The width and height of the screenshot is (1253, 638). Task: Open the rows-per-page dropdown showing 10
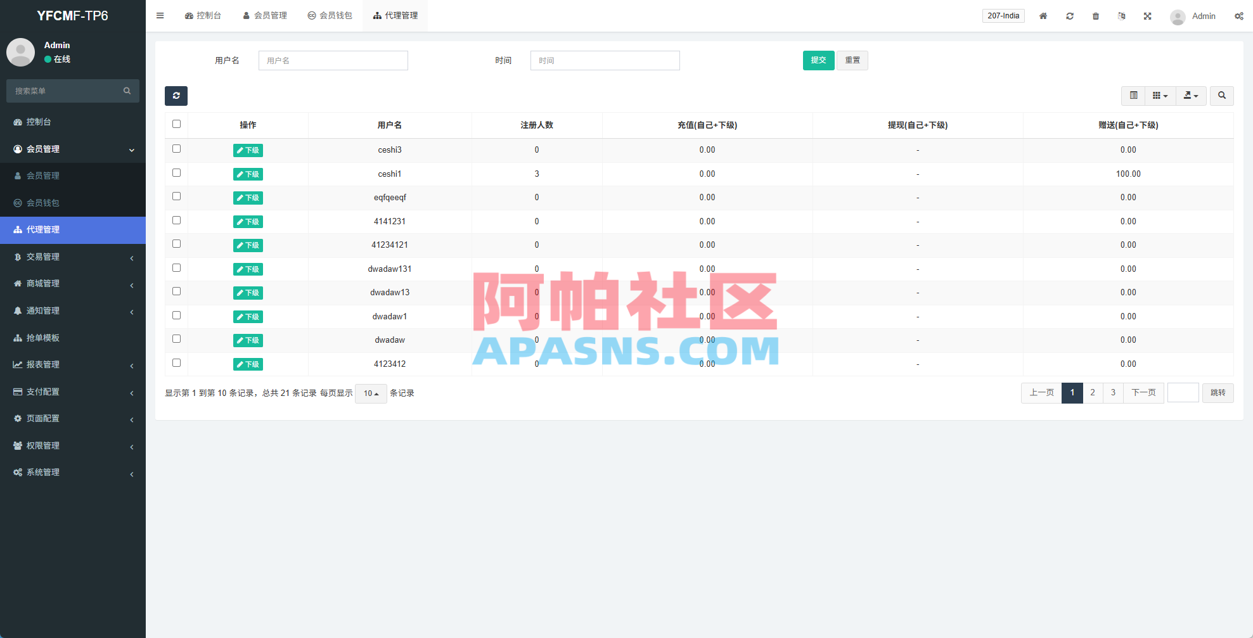tap(371, 393)
